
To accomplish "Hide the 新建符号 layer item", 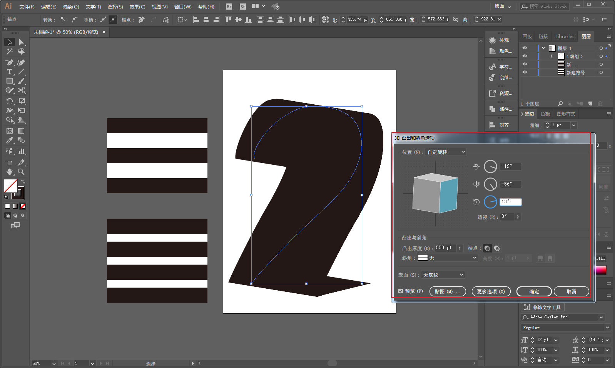I will [x=525, y=72].
